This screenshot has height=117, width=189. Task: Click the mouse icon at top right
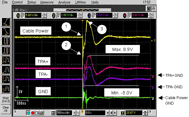[153, 9]
